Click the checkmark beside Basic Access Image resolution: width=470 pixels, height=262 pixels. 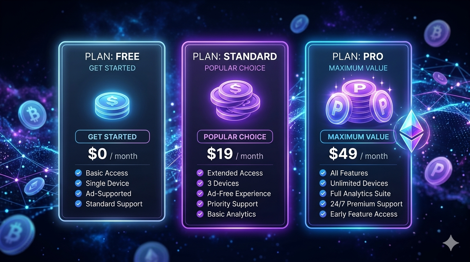click(x=79, y=173)
